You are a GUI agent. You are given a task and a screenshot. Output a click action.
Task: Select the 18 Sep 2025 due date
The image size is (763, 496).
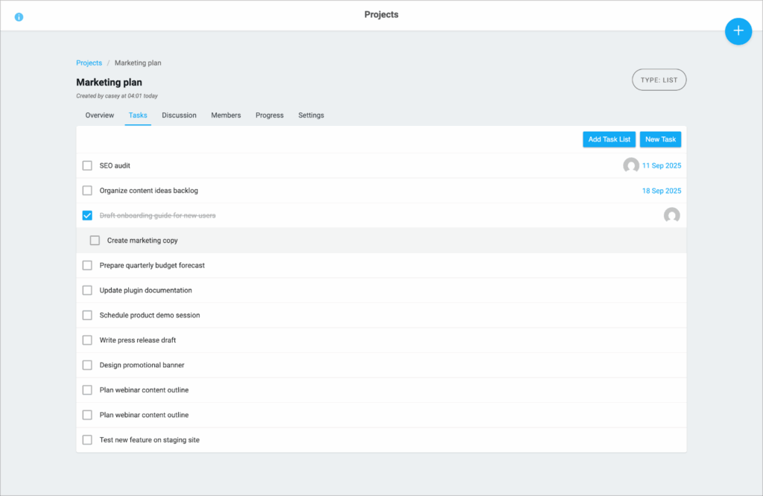(x=662, y=191)
